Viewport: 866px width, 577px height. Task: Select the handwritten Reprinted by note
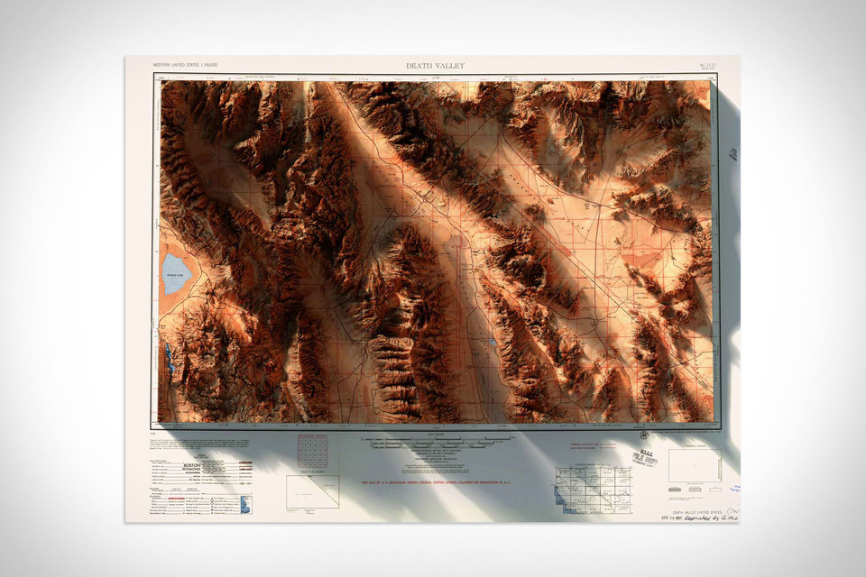709,517
